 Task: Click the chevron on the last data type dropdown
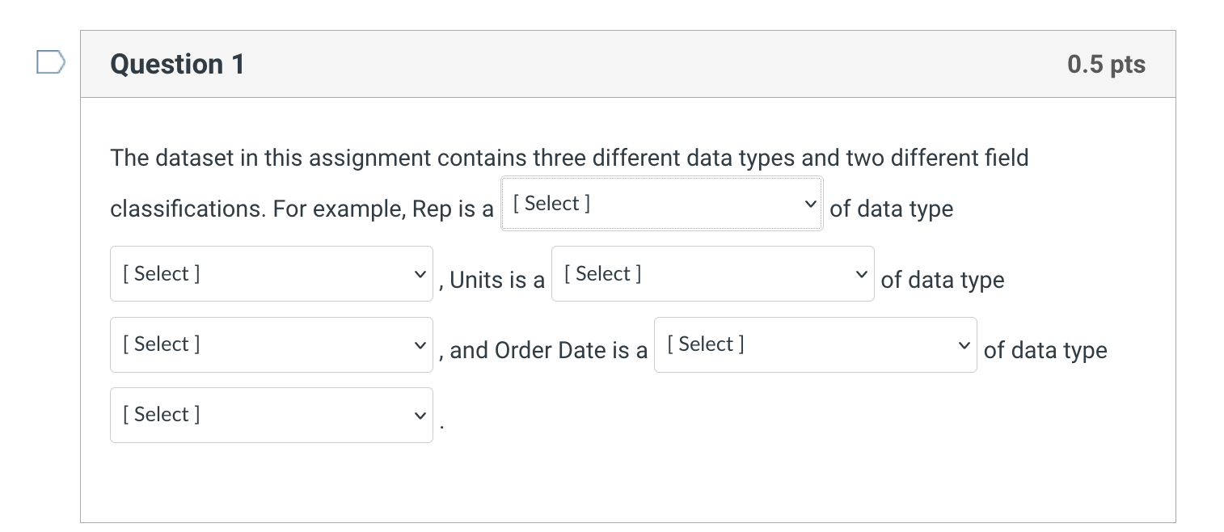coord(420,415)
